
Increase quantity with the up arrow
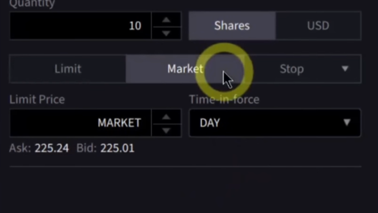[166, 19]
